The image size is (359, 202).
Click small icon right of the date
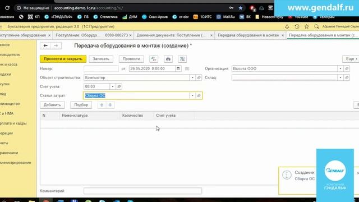pos(187,68)
